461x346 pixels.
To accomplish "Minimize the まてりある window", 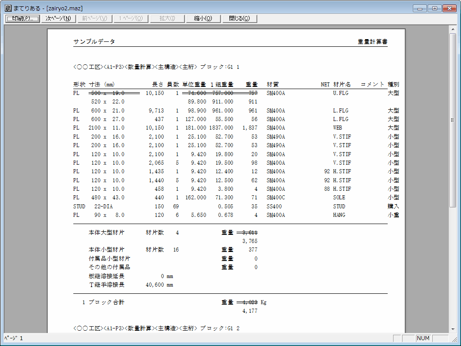I will click(421, 8).
